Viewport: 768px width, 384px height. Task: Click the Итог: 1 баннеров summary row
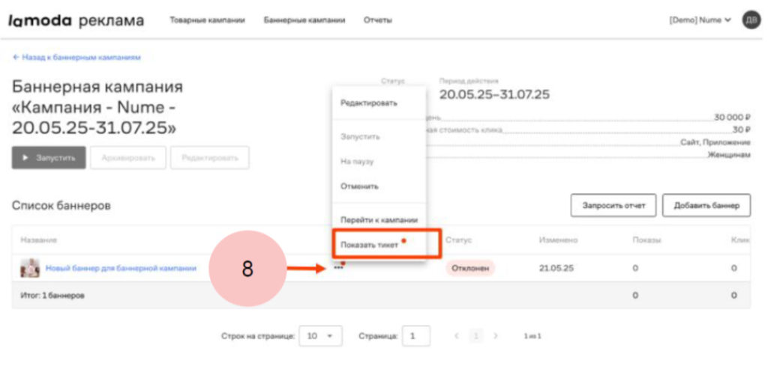tap(381, 295)
